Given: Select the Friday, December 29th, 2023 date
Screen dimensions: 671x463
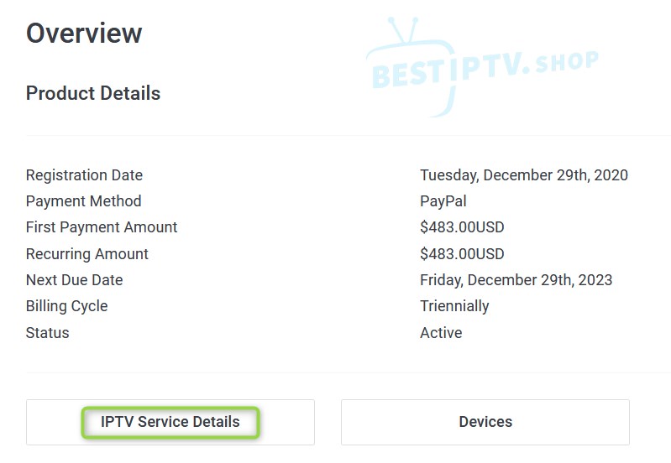Looking at the screenshot, I should [516, 280].
